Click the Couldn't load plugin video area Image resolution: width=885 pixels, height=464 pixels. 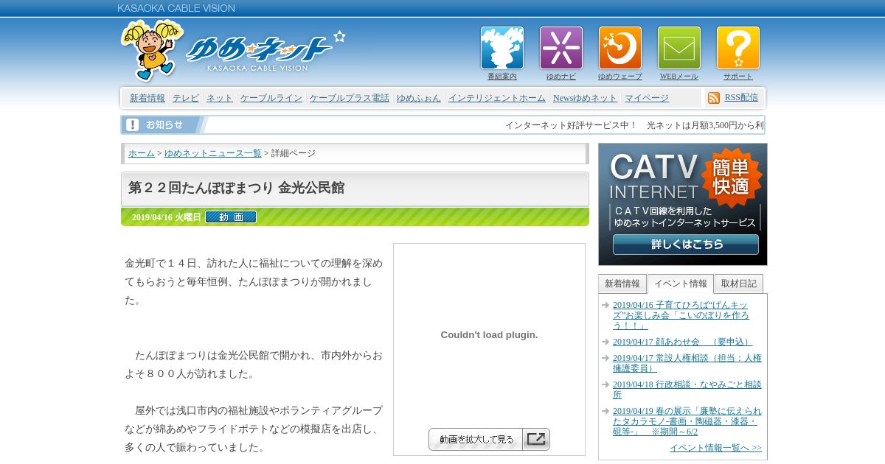(x=489, y=334)
